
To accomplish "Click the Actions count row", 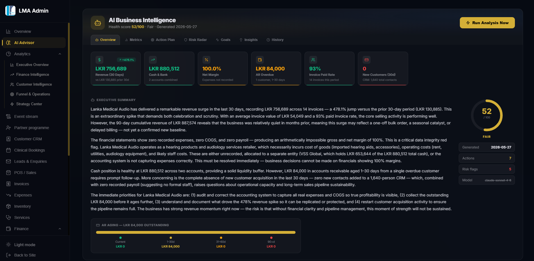I will tap(487, 158).
